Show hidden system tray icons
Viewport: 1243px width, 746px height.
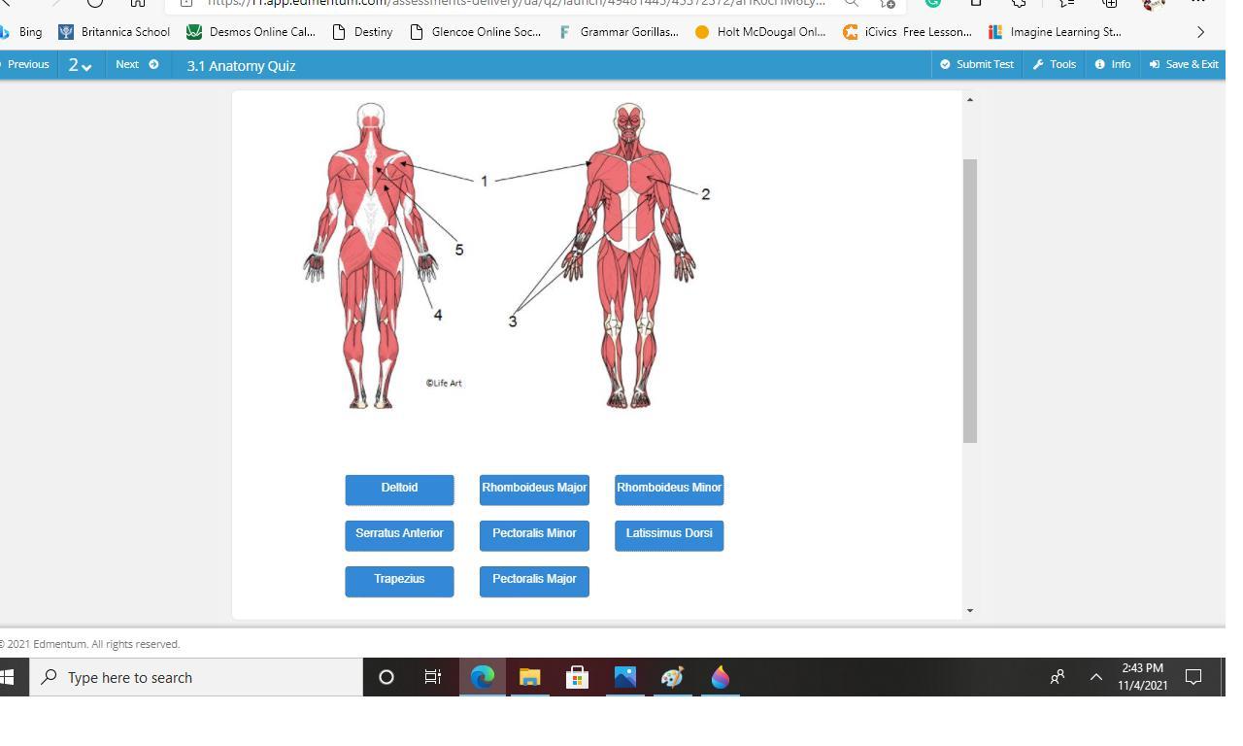point(1095,677)
